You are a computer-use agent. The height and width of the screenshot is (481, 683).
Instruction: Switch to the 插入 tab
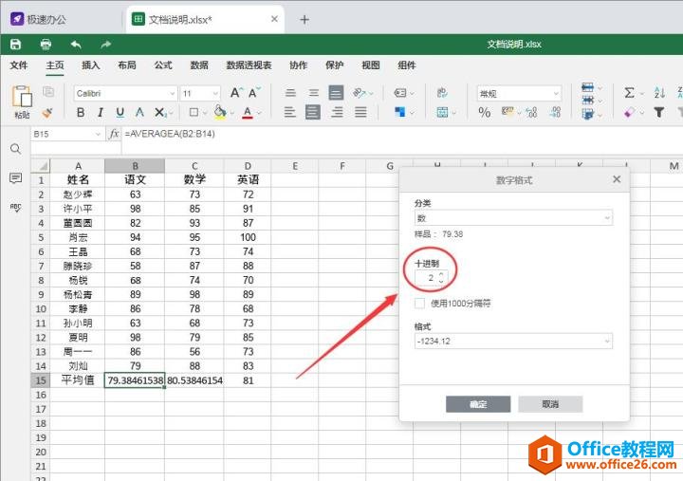click(91, 65)
